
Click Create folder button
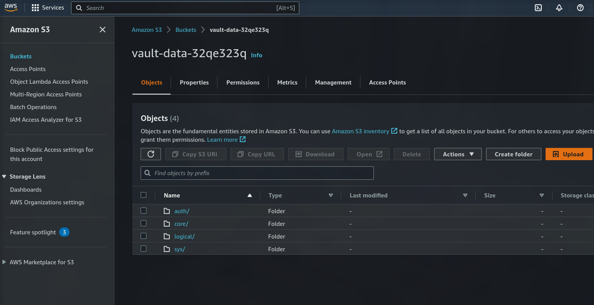point(514,154)
